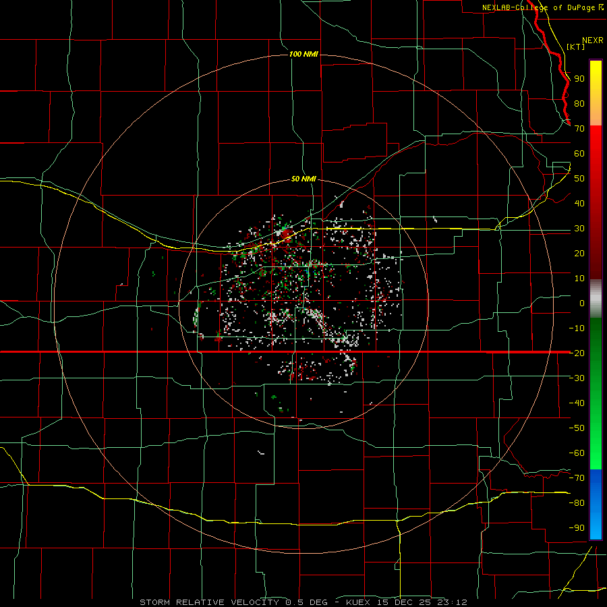This screenshot has width=607, height=607.
Task: Click the -20 value on the velocity scale
Action: (577, 353)
